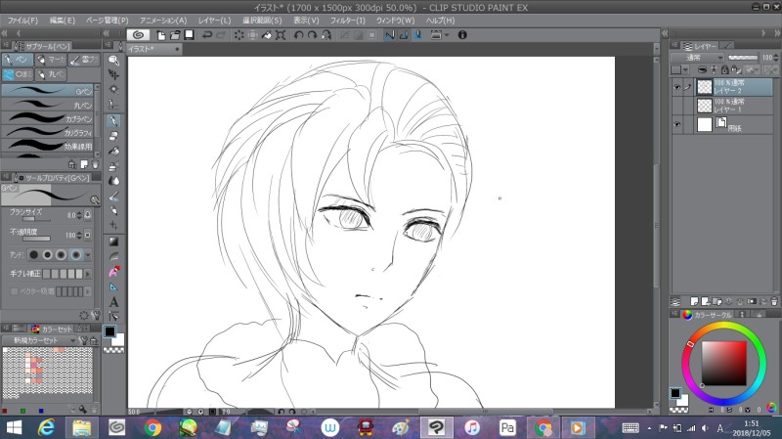Open blending mode 通常 dropdown
Image resolution: width=782 pixels, height=439 pixels.
(x=697, y=58)
